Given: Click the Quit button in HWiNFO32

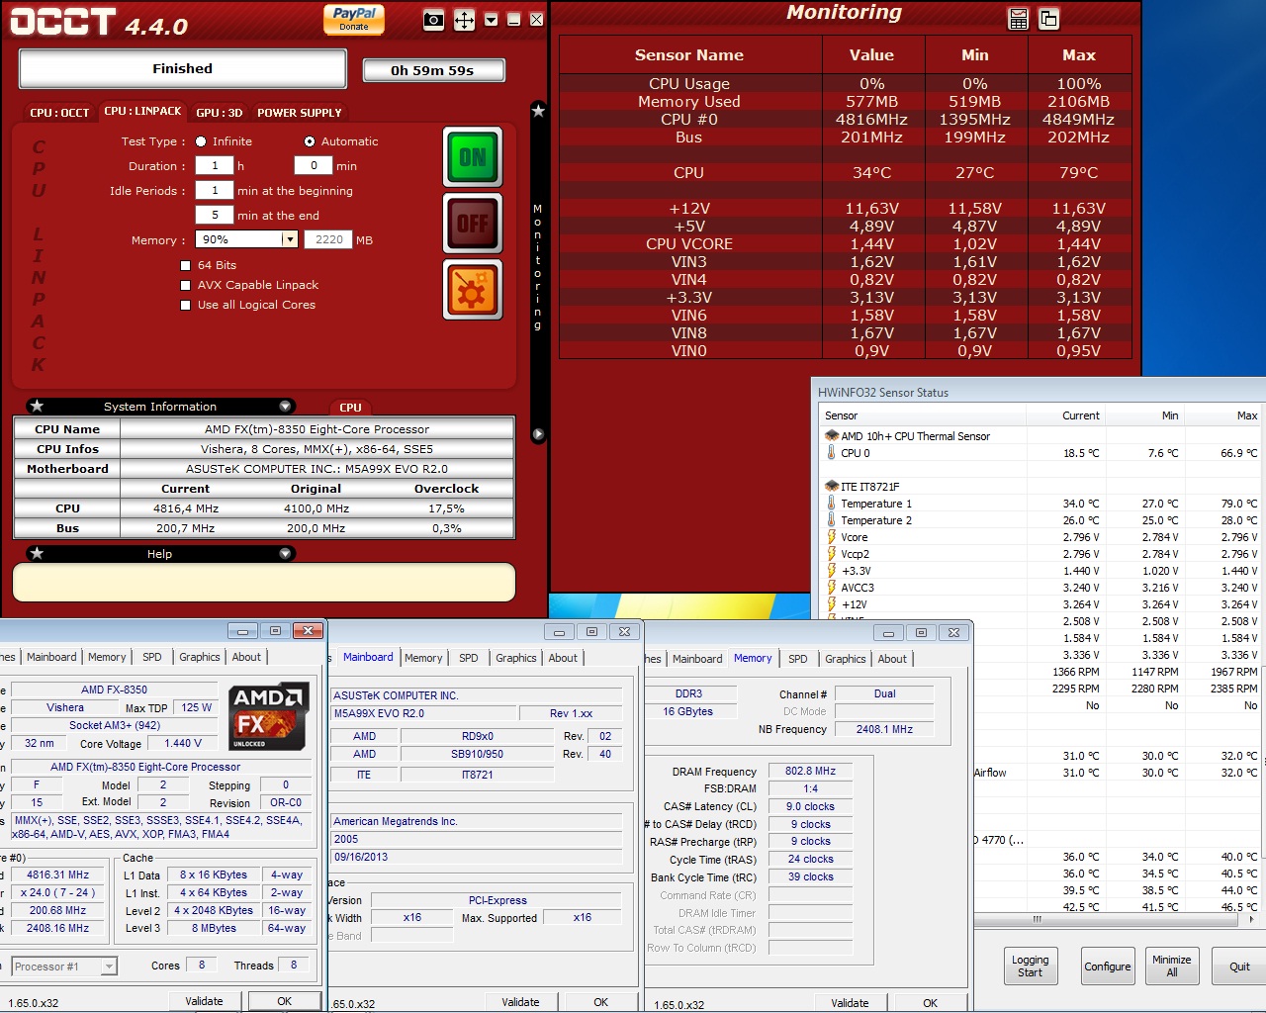Looking at the screenshot, I should point(1239,967).
